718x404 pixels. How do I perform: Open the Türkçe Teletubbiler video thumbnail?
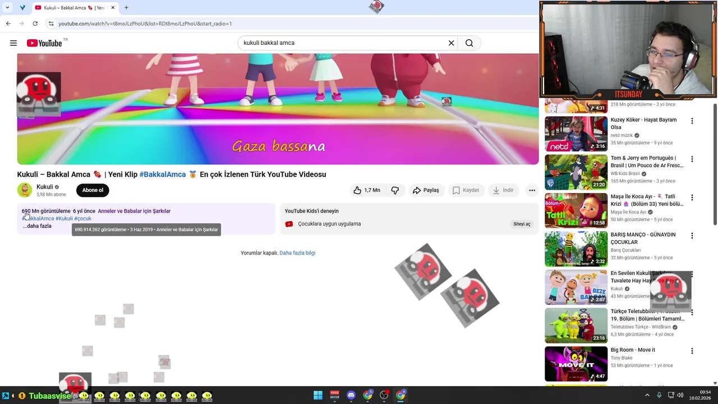576,325
